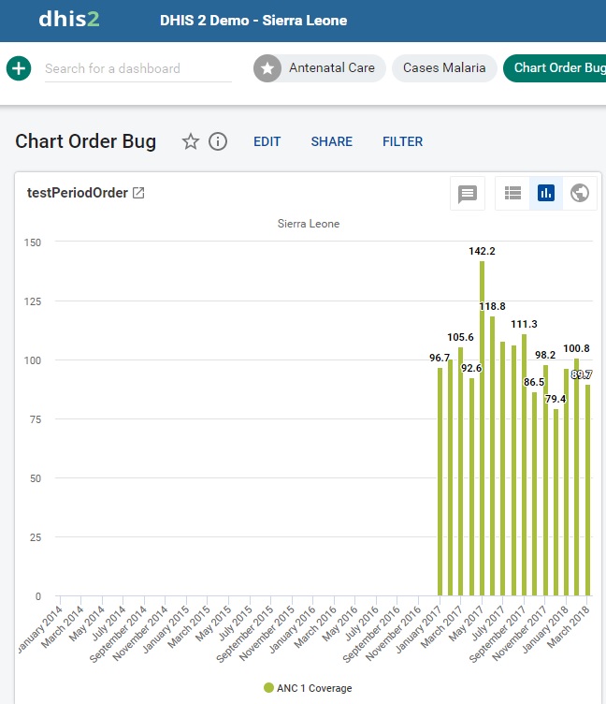
Task: Show dashboard info via the info icon
Action: coord(218,141)
